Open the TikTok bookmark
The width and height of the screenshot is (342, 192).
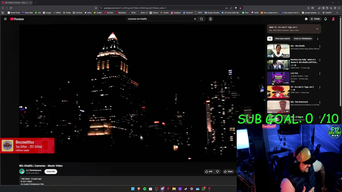(x=132, y=13)
